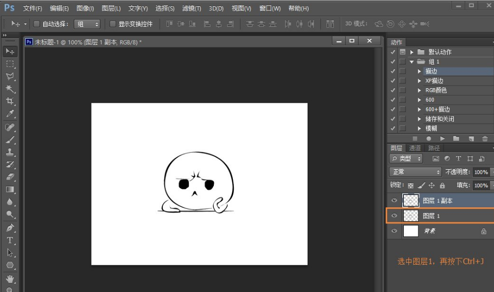The image size is (494, 292).
Task: Enable the 自动选择 checkbox
Action: coord(37,24)
